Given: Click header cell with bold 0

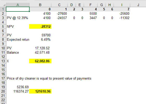Looking at the screenshot, I should [x=40, y=9].
